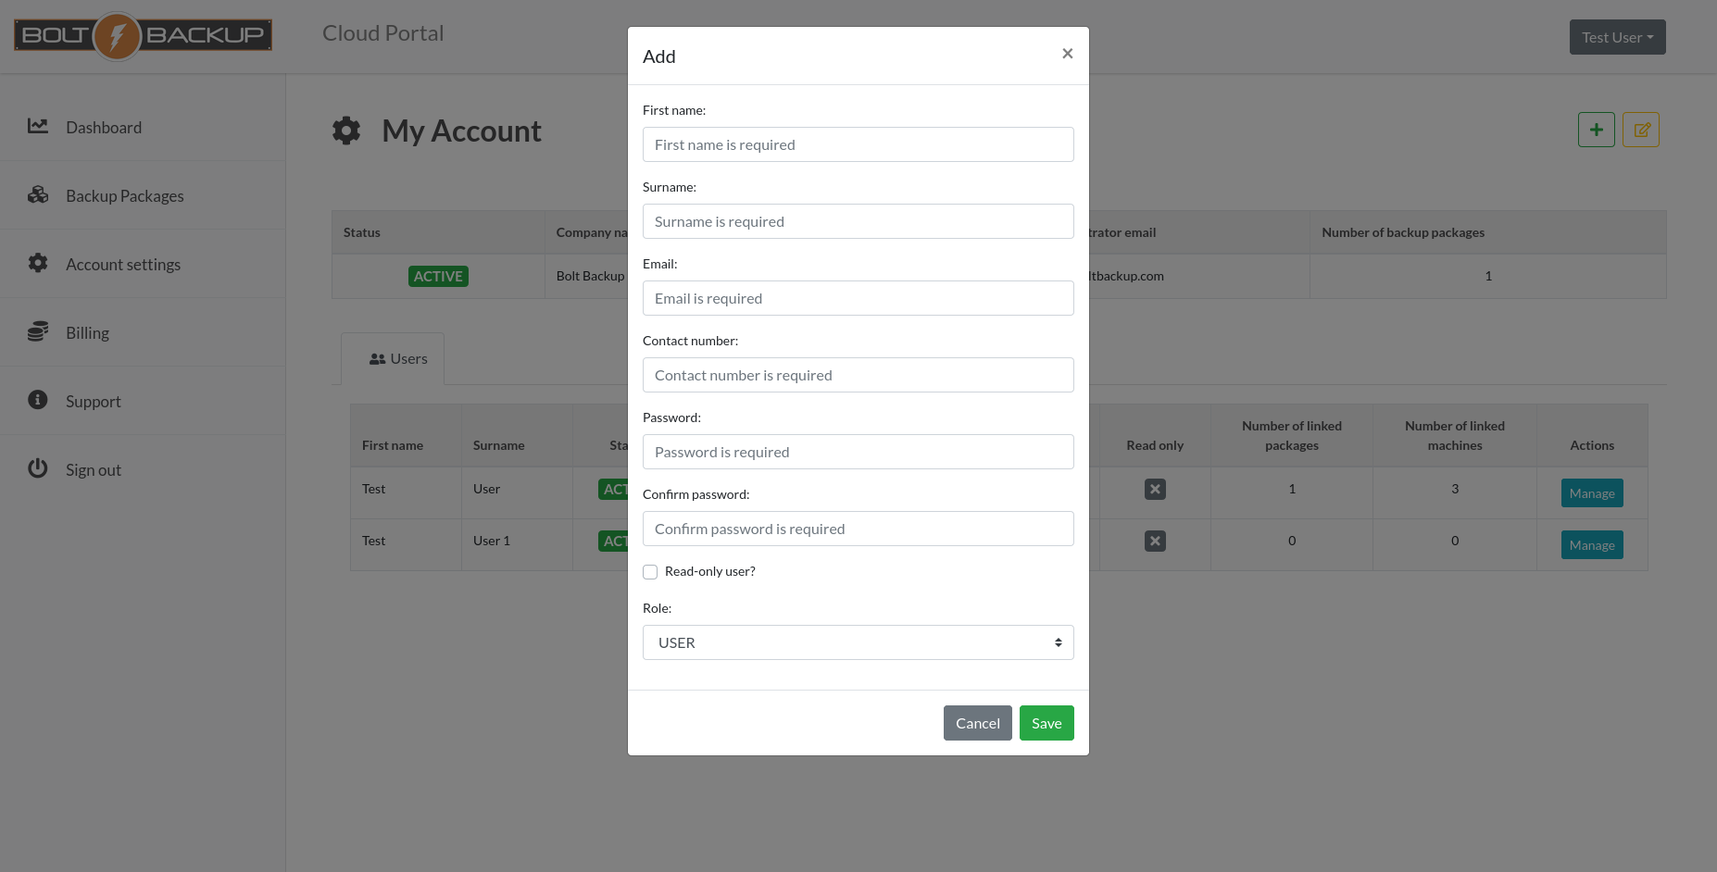Click the Support info icon
The image size is (1717, 872).
coord(38,400)
